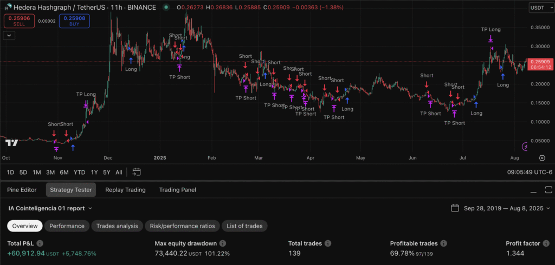This screenshot has height=265, width=555.
Task: Click the info icon beside Max equity drawdown
Action: point(223,243)
